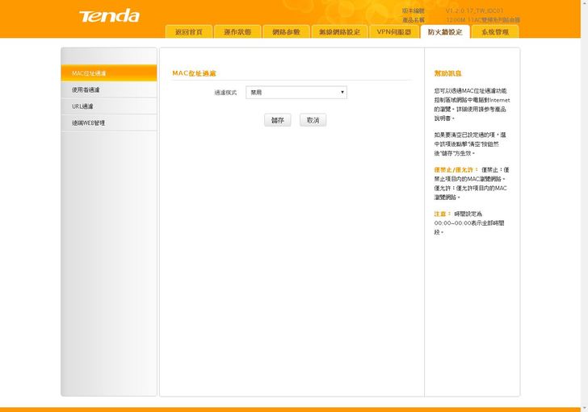The image size is (588, 412).
Task: Click the MAC位址過濾 section heading
Action: [x=194, y=73]
